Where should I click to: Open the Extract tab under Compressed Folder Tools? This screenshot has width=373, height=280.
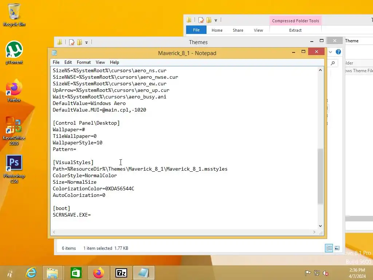[295, 30]
